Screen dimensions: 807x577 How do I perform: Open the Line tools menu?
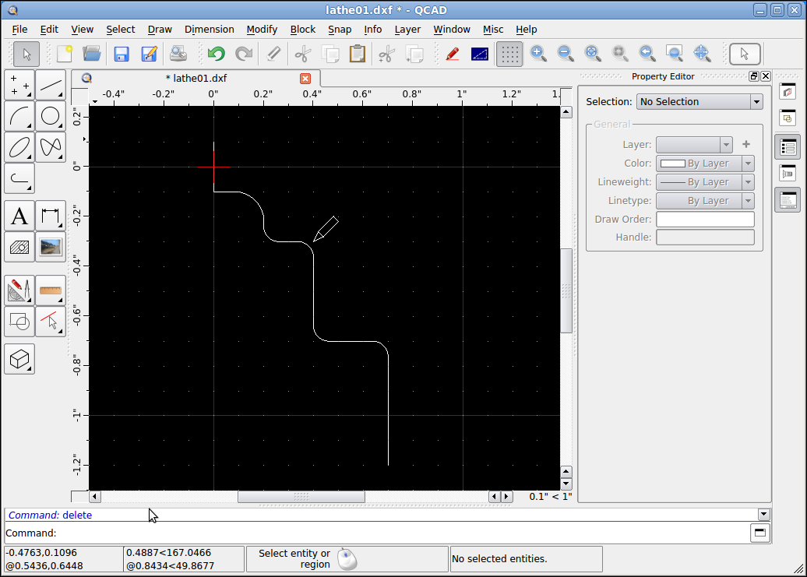51,85
